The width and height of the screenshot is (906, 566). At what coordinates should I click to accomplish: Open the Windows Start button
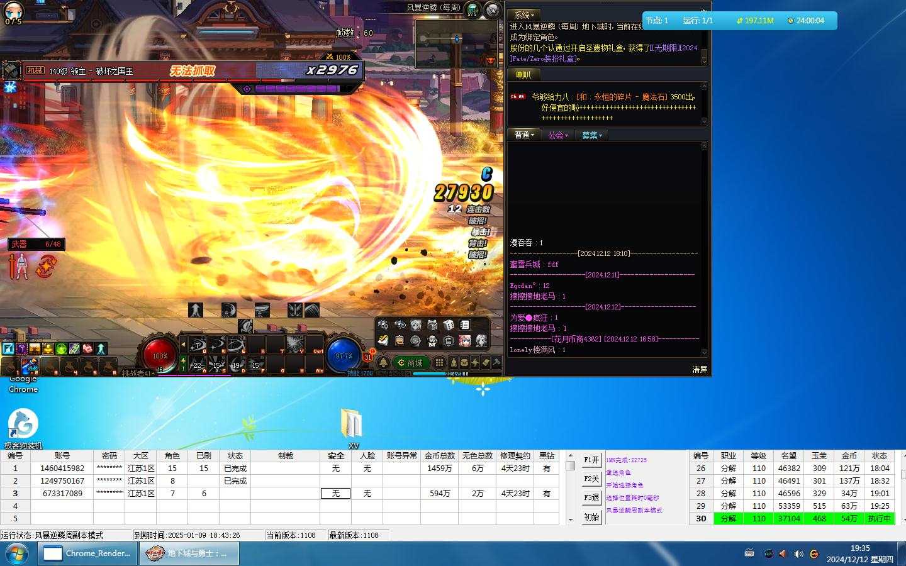pyautogui.click(x=17, y=553)
